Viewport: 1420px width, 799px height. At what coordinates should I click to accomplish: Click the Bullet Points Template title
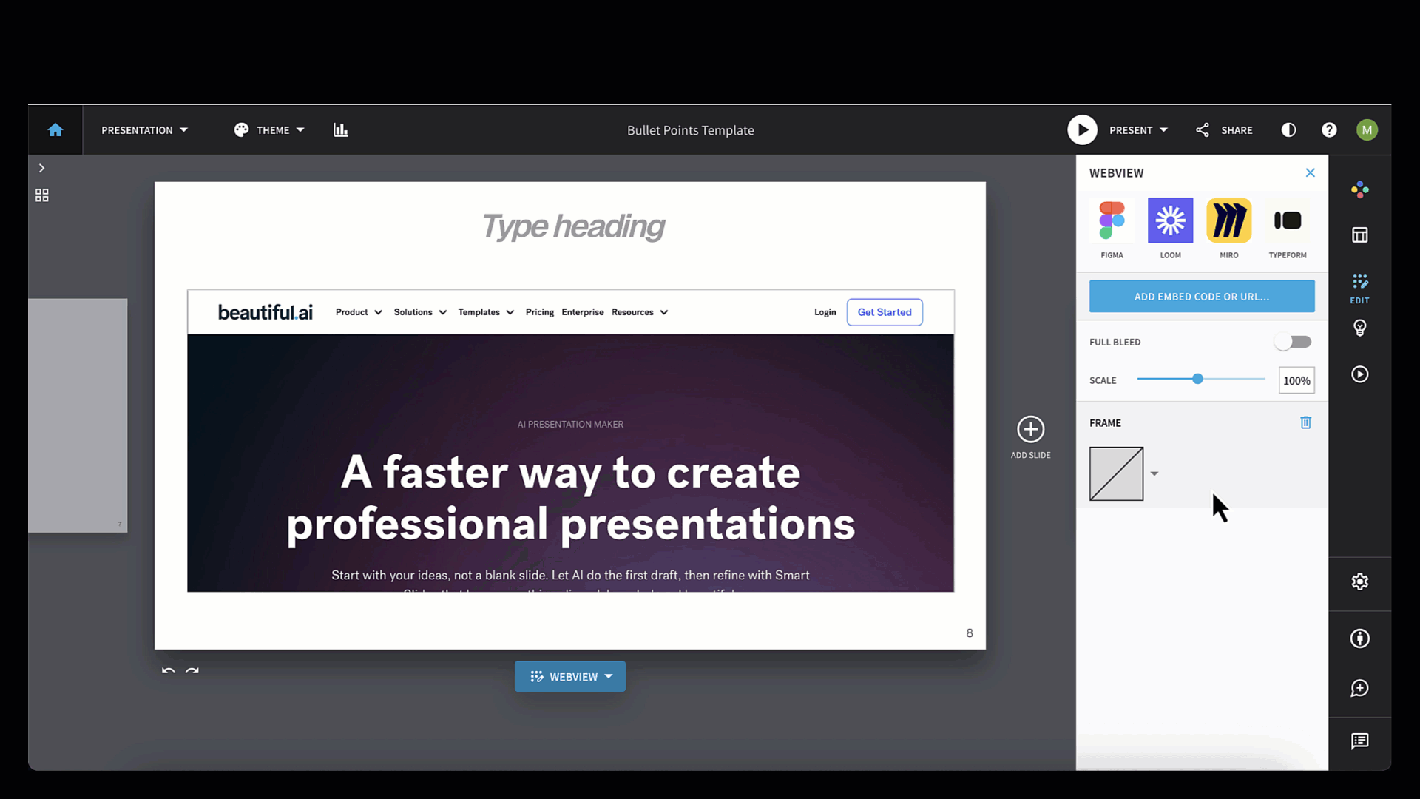click(x=690, y=130)
